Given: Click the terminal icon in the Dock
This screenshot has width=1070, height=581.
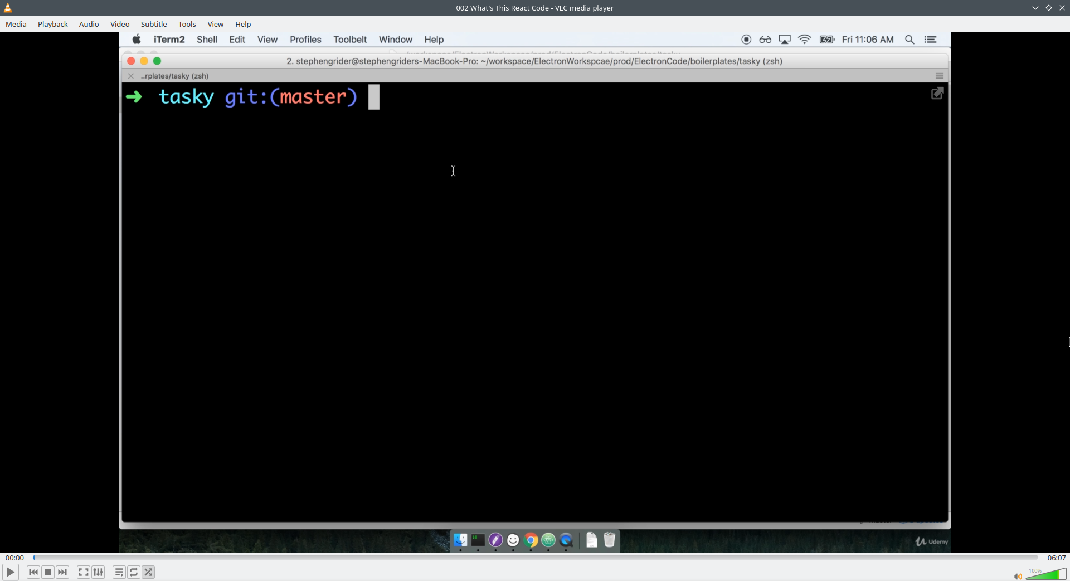Looking at the screenshot, I should [x=478, y=540].
